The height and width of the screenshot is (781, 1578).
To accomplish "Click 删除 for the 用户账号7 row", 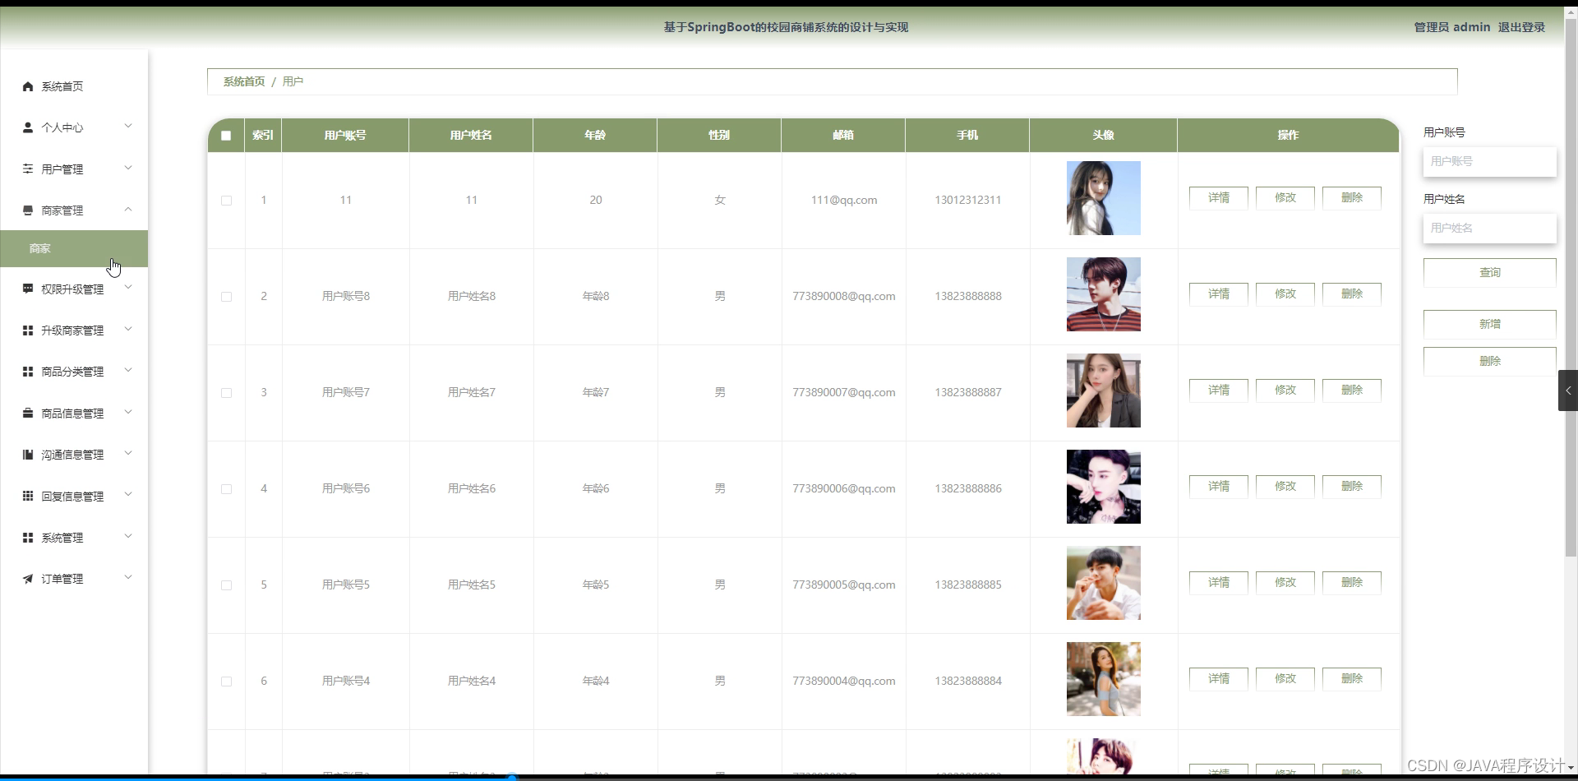I will pos(1352,390).
